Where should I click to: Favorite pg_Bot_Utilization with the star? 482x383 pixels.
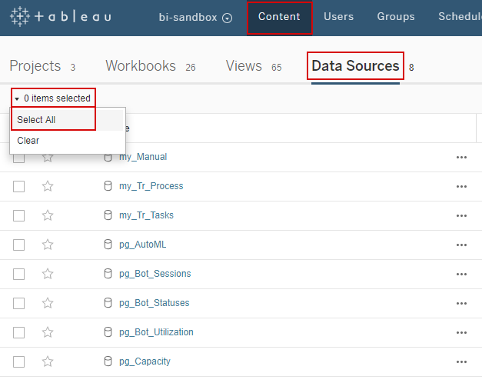(48, 332)
